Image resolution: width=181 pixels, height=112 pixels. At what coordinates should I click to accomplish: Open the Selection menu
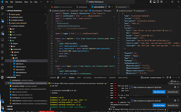pos(19,2)
